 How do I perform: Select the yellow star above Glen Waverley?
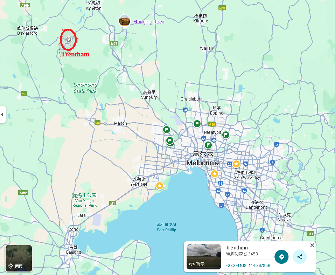(236, 164)
